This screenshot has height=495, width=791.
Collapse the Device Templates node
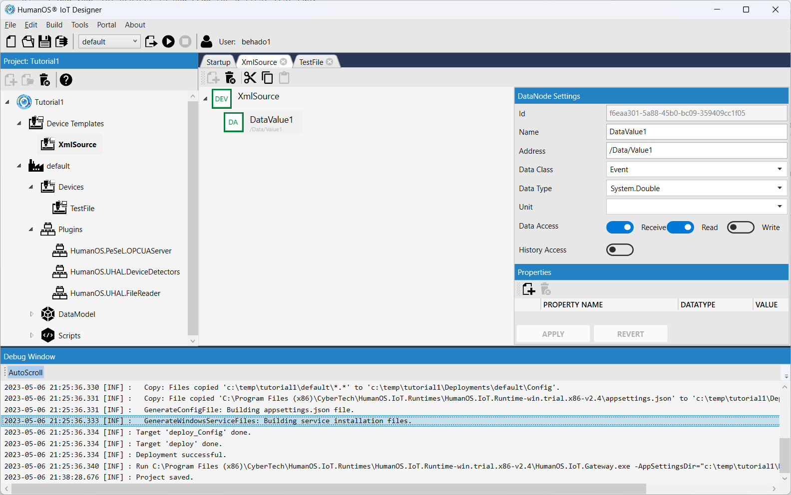tap(19, 124)
